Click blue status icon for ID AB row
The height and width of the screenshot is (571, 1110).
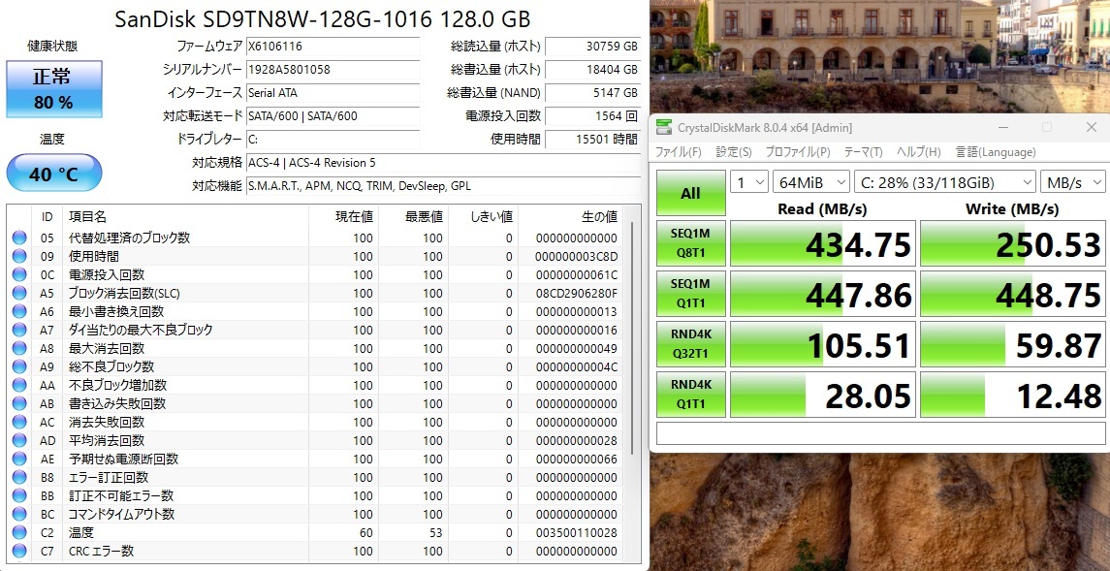[19, 403]
